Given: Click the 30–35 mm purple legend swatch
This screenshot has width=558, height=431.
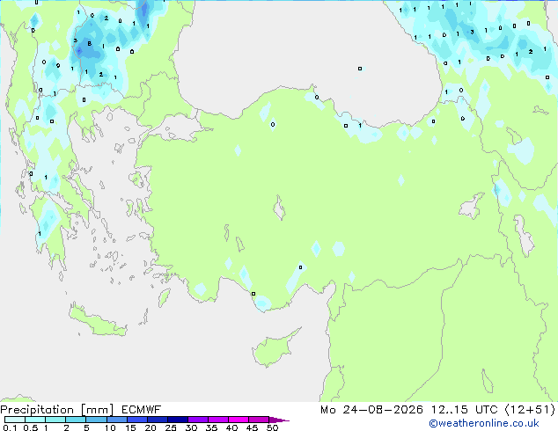Looking at the screenshot, I should (x=198, y=420).
